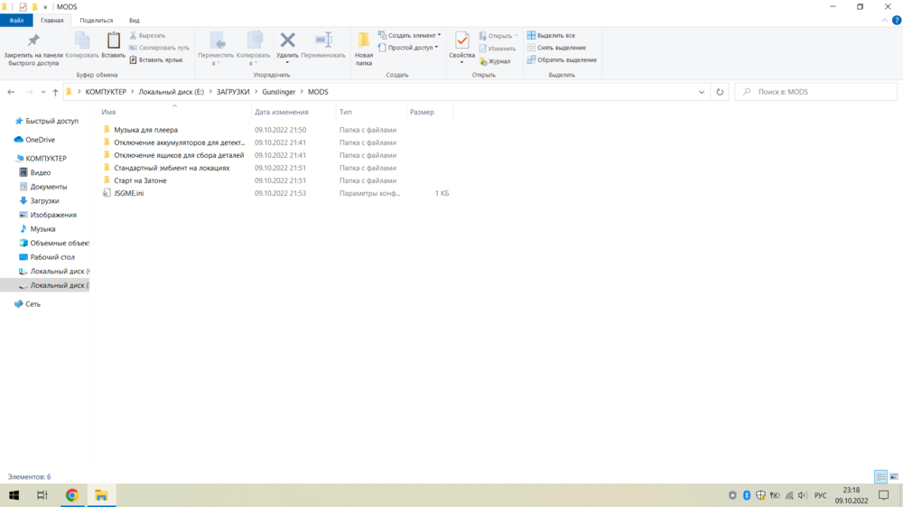Click Pin to Quick access icon
Image resolution: width=903 pixels, height=507 pixels.
33,41
